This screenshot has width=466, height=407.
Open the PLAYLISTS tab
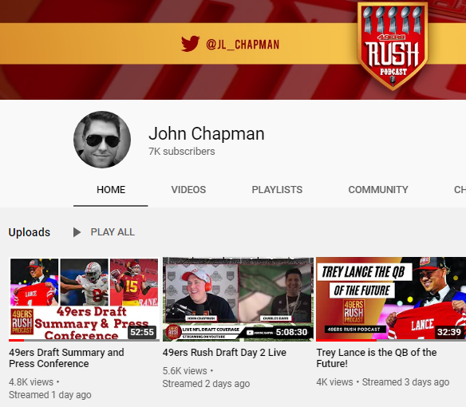(x=277, y=190)
